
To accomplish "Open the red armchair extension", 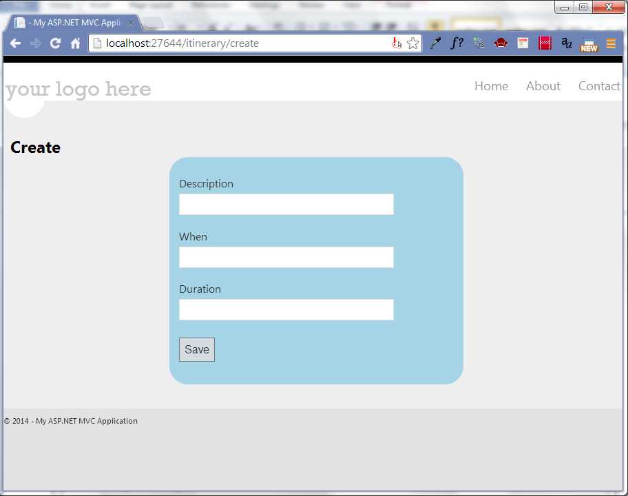I will pos(501,43).
